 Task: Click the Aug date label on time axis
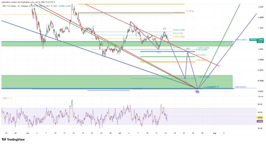214,133
